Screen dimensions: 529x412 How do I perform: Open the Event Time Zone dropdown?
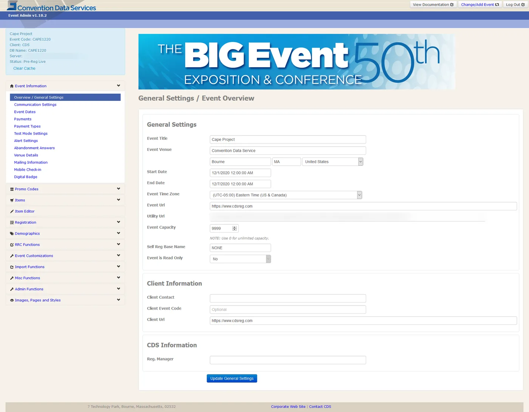point(286,195)
